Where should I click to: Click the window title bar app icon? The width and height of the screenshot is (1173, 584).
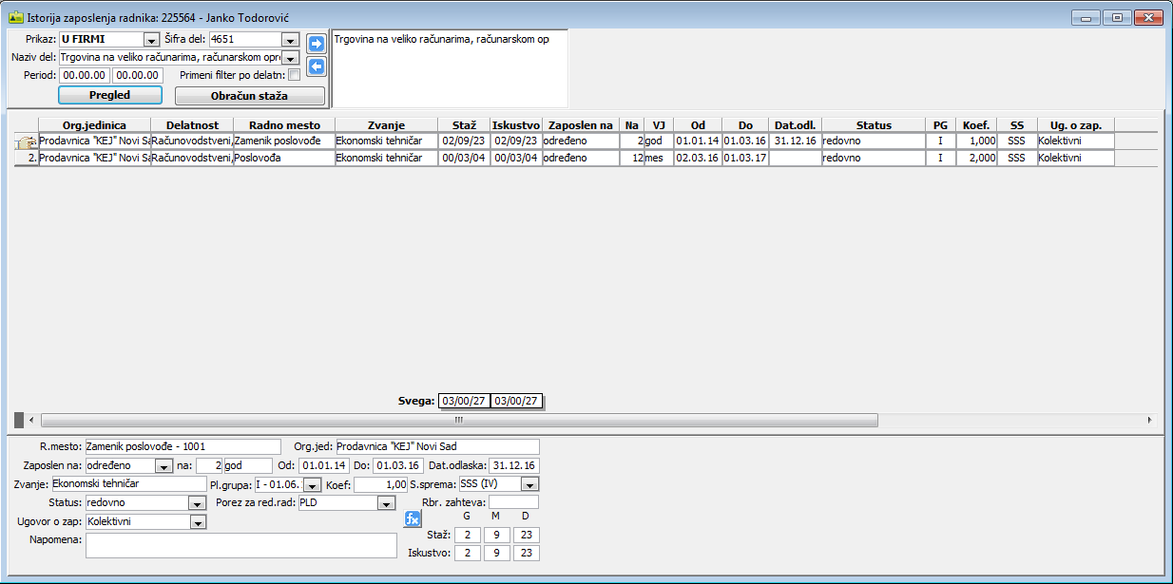tap(15, 17)
